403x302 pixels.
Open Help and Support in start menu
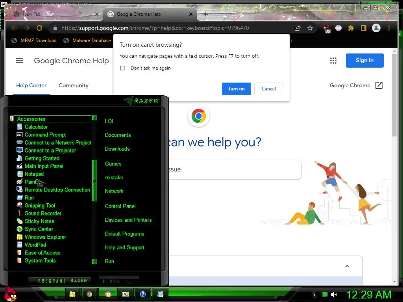[125, 248]
